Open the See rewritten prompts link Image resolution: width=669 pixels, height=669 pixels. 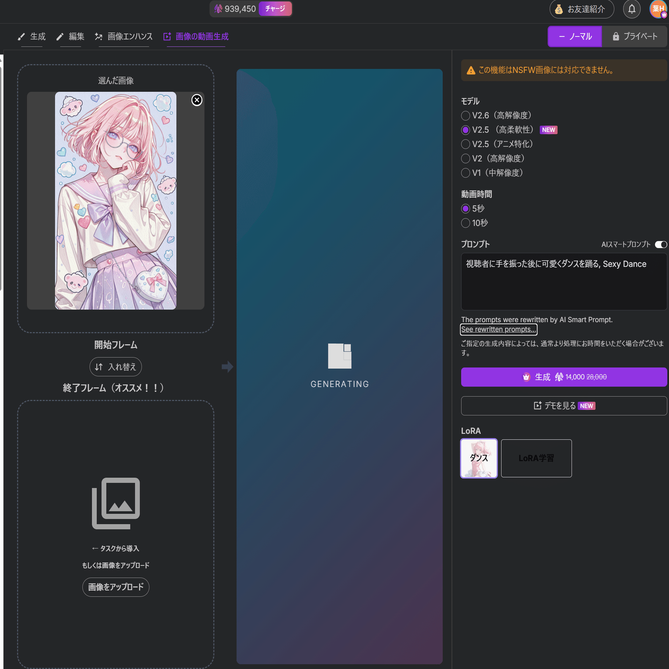[498, 329]
